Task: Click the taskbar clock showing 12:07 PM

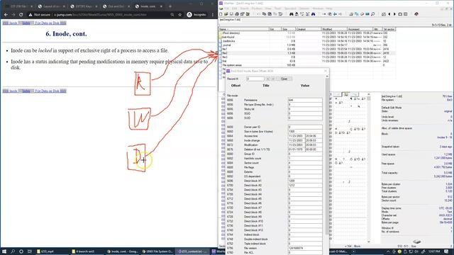Action: 434,251
